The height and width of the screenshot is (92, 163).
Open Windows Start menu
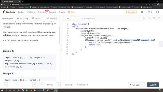click(x=2, y=90)
